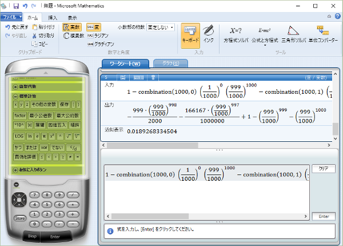This screenshot has width=343, height=246.
Task: Click the third icon in result 5 header
Action: tap(153, 77)
